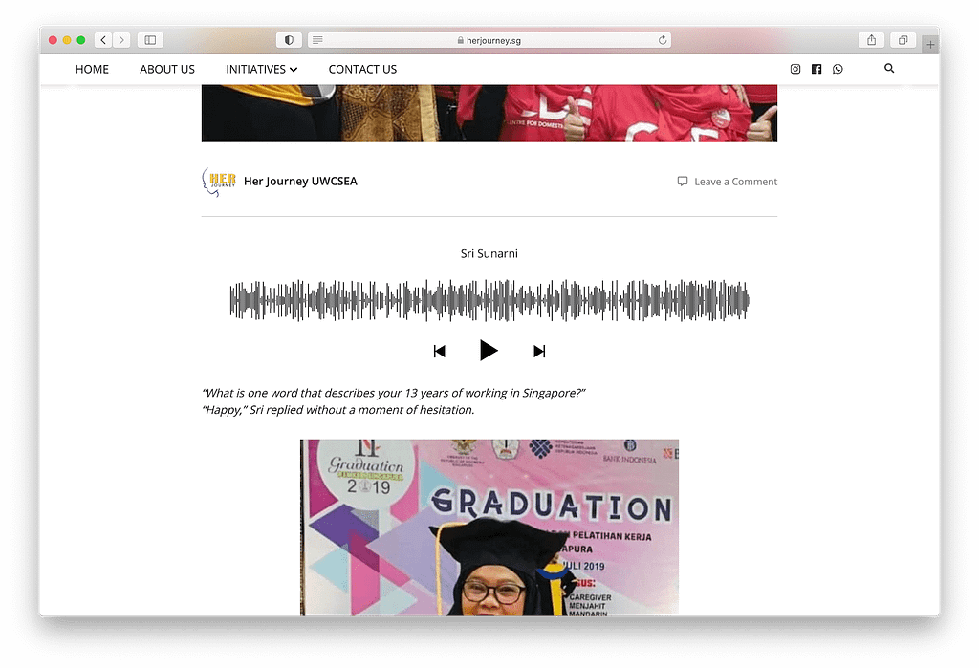Toggle Reader view in address bar
This screenshot has width=979, height=668.
(317, 40)
